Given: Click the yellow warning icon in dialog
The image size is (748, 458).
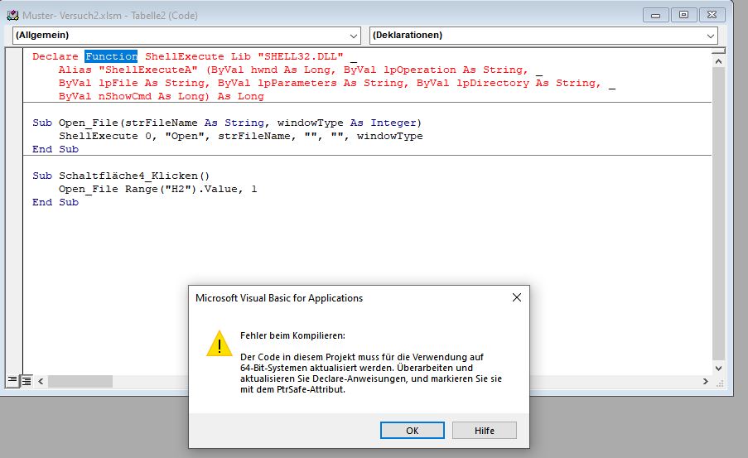Looking at the screenshot, I should coord(219,344).
